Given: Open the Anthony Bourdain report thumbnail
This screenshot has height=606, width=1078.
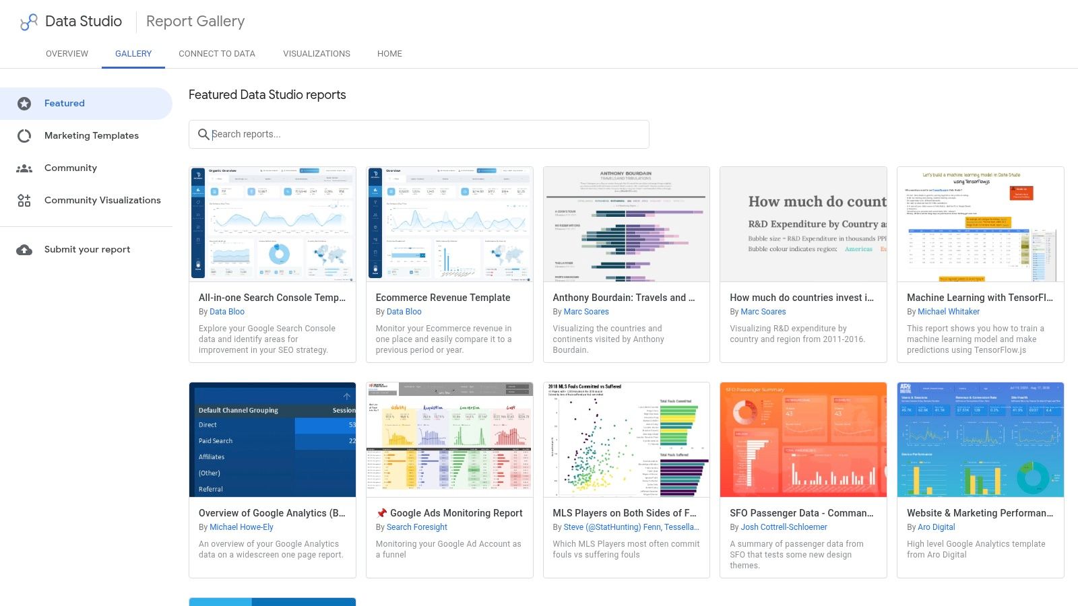Looking at the screenshot, I should [627, 224].
